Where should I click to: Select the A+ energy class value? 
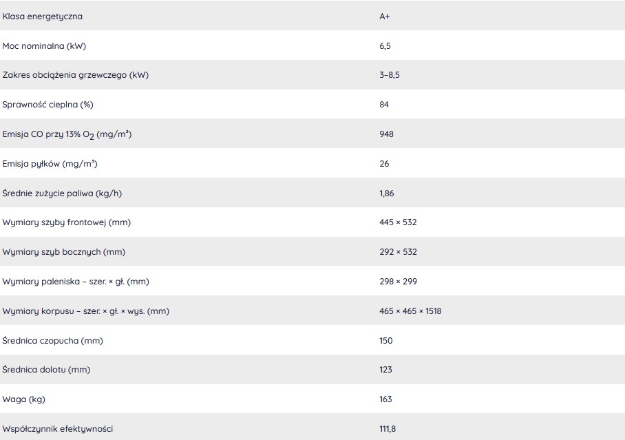(385, 17)
